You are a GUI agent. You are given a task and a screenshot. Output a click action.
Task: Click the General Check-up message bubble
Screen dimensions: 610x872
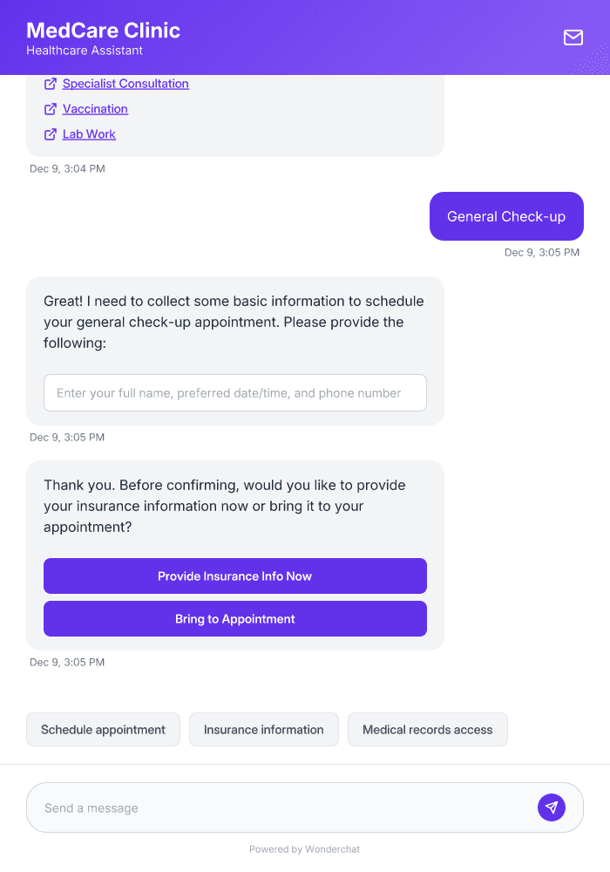click(x=506, y=216)
